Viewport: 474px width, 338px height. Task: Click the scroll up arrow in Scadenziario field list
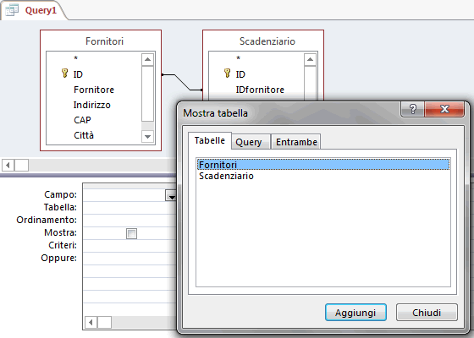coord(310,59)
